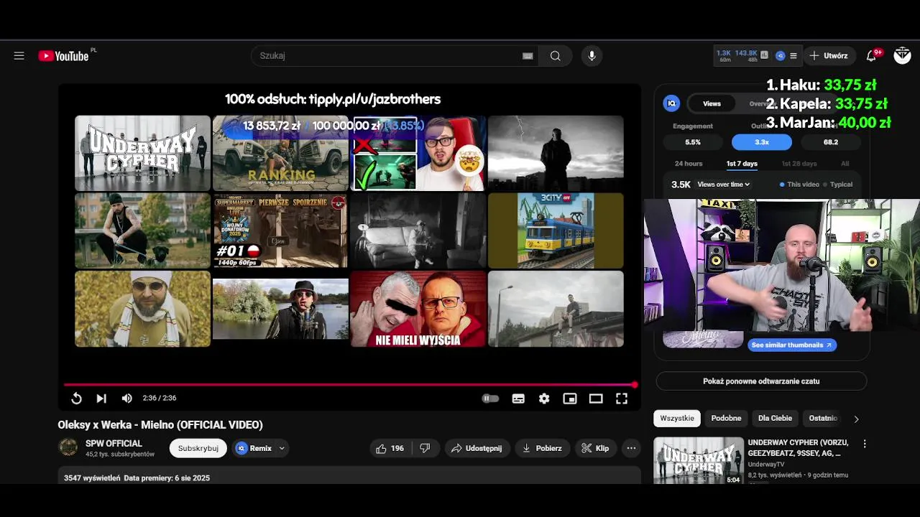
Task: Open the Pierwsze Spojrzenie #01 thumbnail
Action: (280, 230)
